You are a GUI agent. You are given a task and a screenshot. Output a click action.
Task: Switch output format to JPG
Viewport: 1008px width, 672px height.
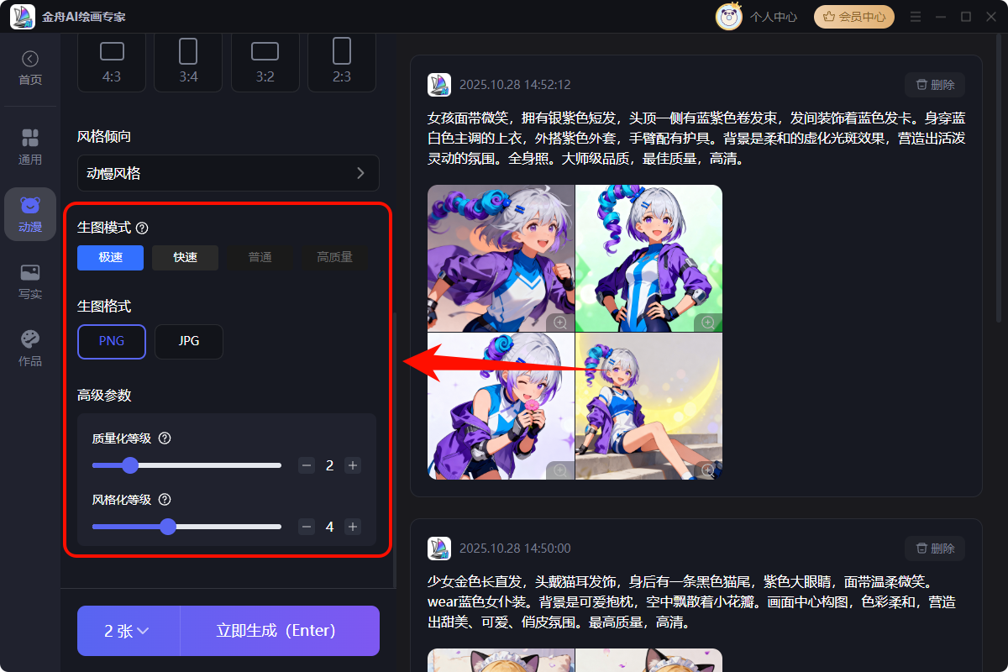[188, 341]
